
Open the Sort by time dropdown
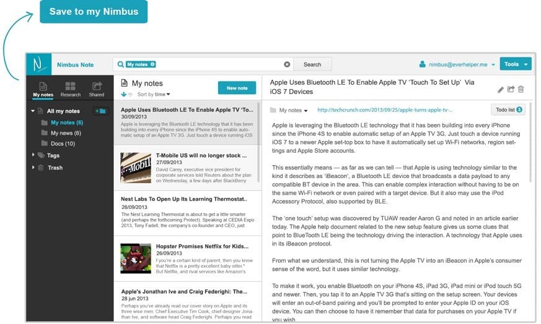(154, 95)
